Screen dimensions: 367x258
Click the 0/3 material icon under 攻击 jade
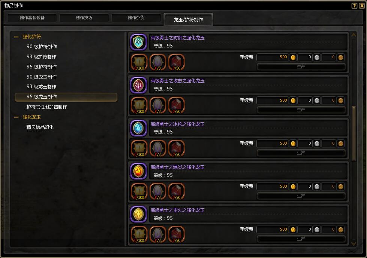[x=158, y=105]
